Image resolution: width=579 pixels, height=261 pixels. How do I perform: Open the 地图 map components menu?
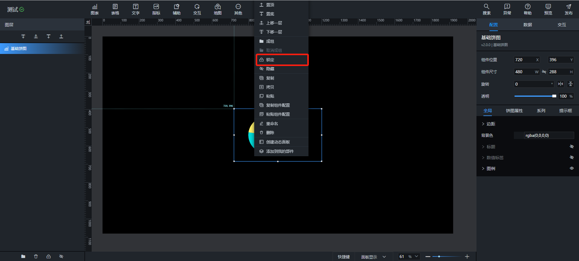[x=217, y=9]
